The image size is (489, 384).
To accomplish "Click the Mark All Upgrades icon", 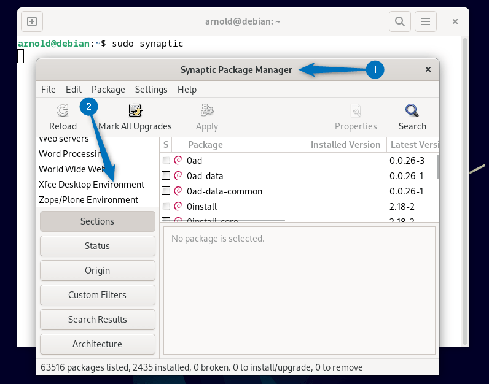I will pos(135,110).
